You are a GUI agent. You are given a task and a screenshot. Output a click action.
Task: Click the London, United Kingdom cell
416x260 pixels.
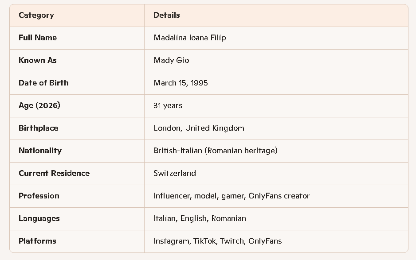point(199,128)
